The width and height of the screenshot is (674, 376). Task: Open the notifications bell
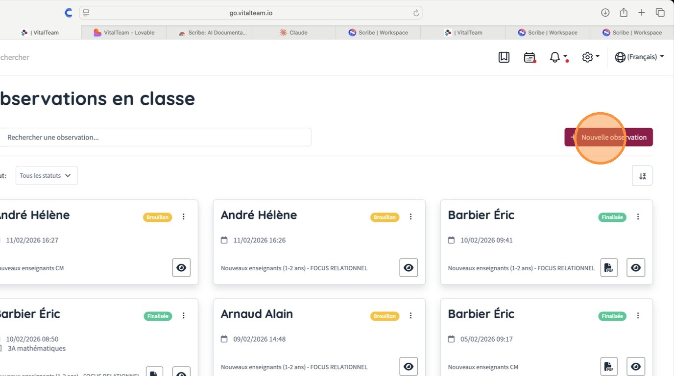coord(555,57)
